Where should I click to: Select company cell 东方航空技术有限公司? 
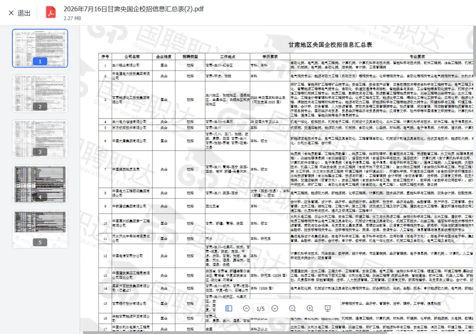pos(132,128)
